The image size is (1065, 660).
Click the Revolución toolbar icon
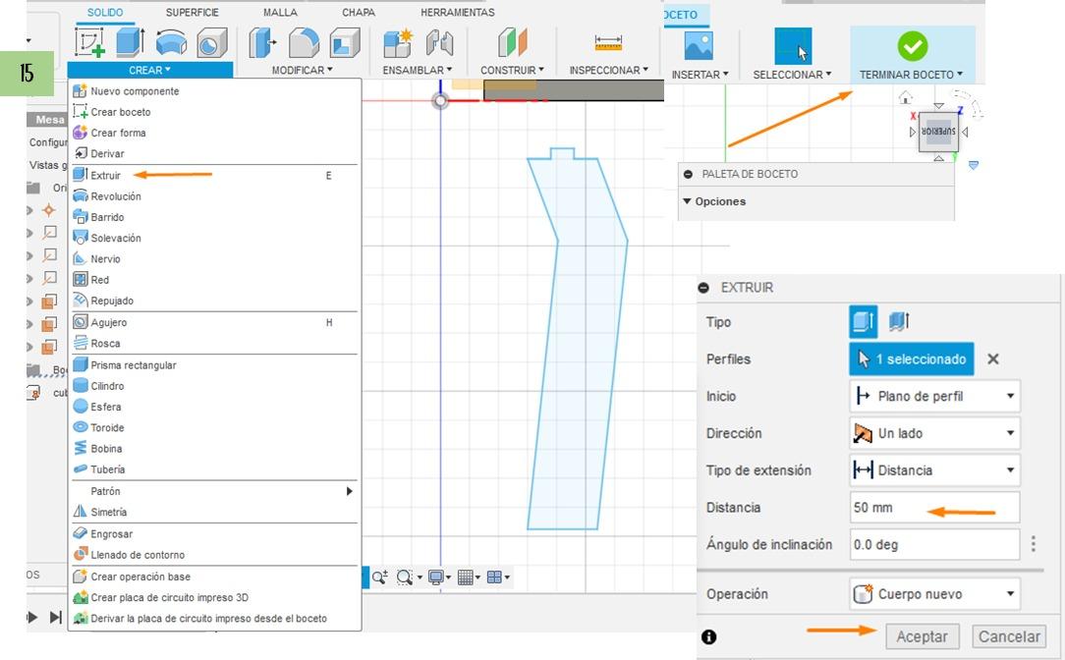(x=171, y=42)
